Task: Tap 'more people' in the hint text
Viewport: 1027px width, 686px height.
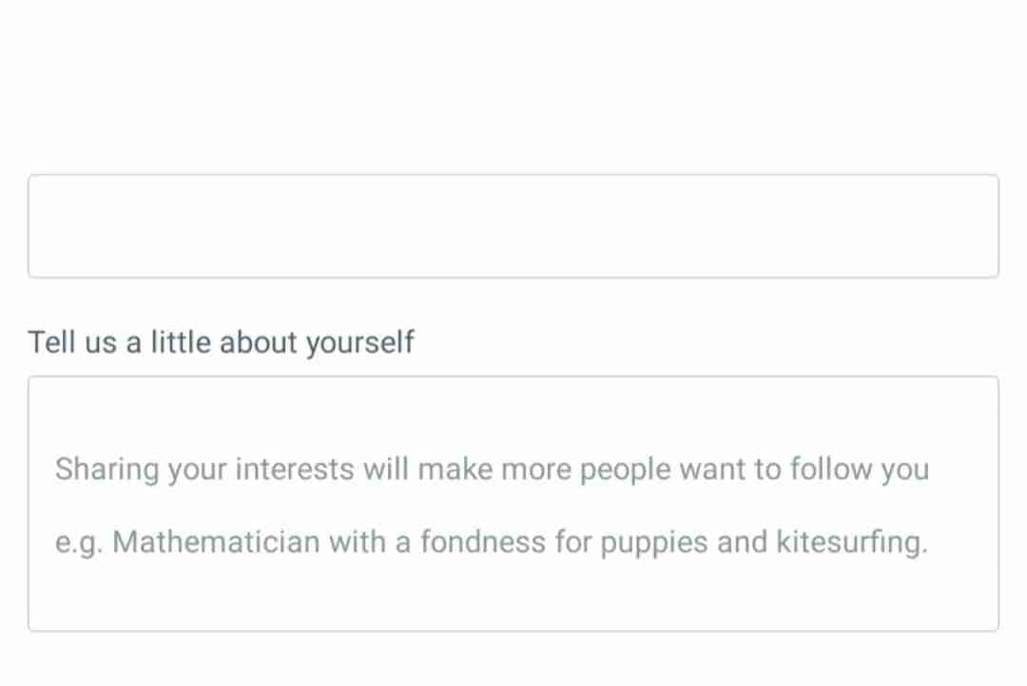Action: click(x=584, y=469)
